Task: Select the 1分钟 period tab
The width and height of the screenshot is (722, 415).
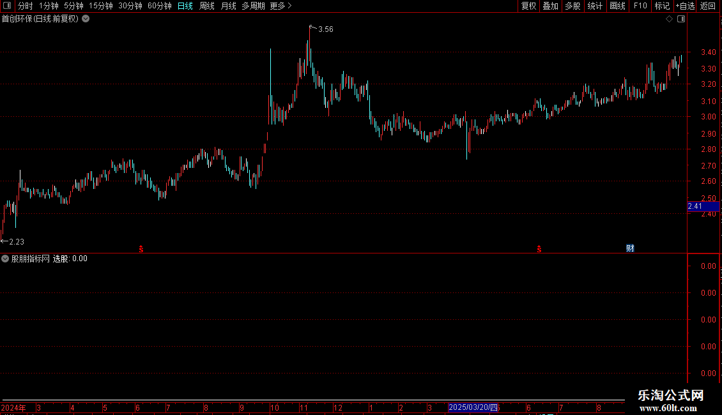Action: pos(49,6)
